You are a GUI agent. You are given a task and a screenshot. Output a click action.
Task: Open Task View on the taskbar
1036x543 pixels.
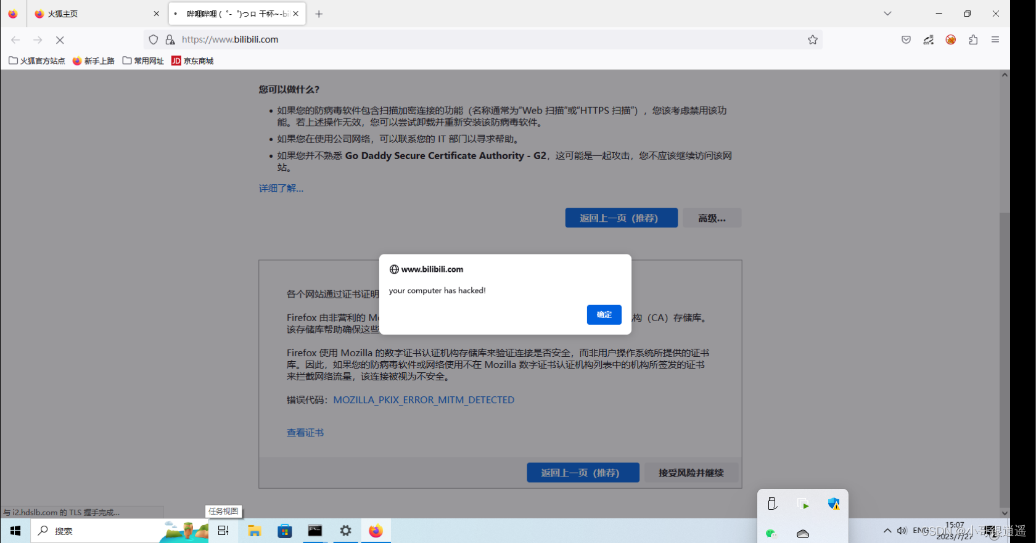tap(223, 531)
